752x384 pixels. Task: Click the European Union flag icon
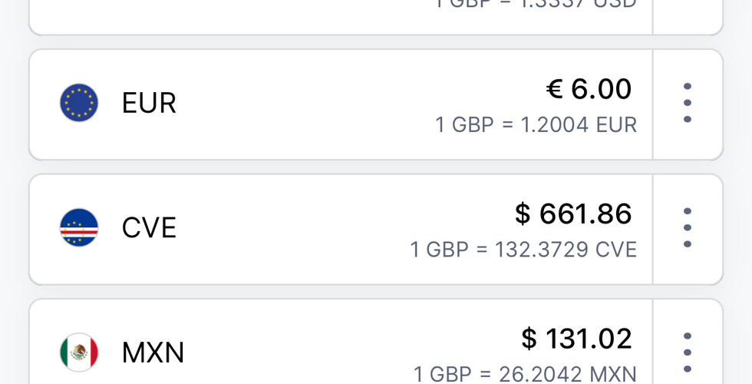click(79, 104)
